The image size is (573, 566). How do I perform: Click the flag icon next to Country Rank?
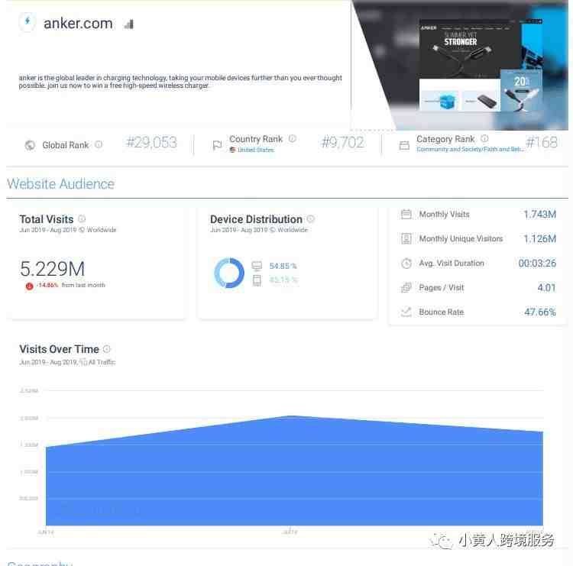[217, 145]
